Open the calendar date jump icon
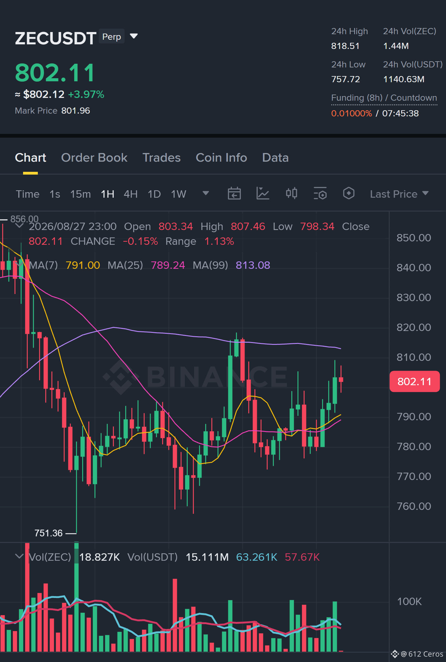This screenshot has width=446, height=662. pyautogui.click(x=234, y=194)
